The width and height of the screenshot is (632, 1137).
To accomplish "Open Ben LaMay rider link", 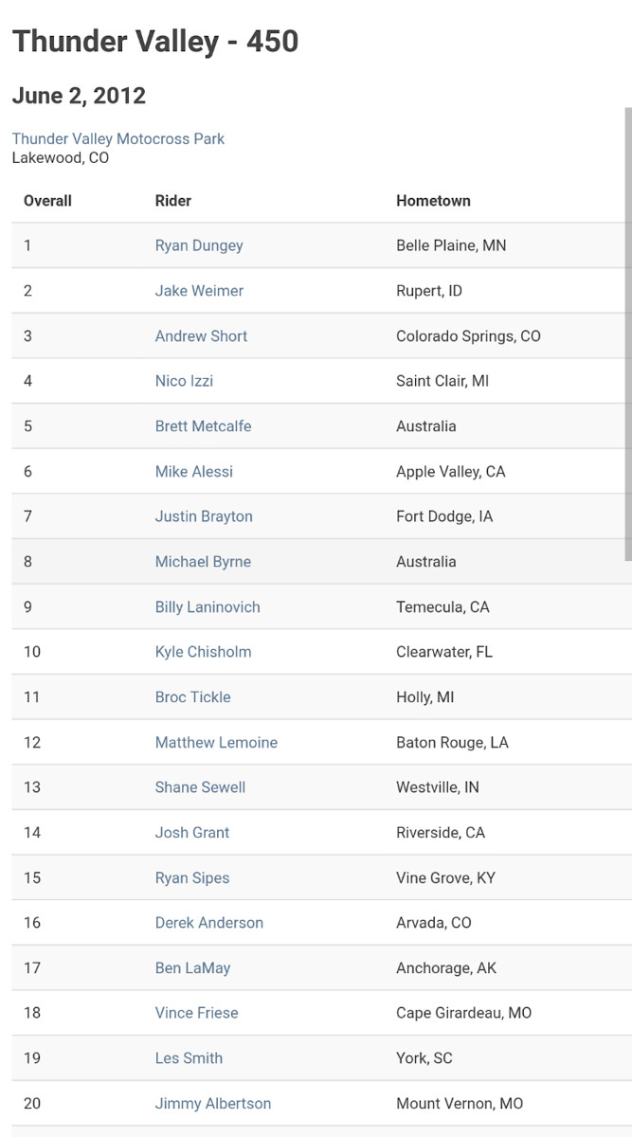I will (192, 968).
